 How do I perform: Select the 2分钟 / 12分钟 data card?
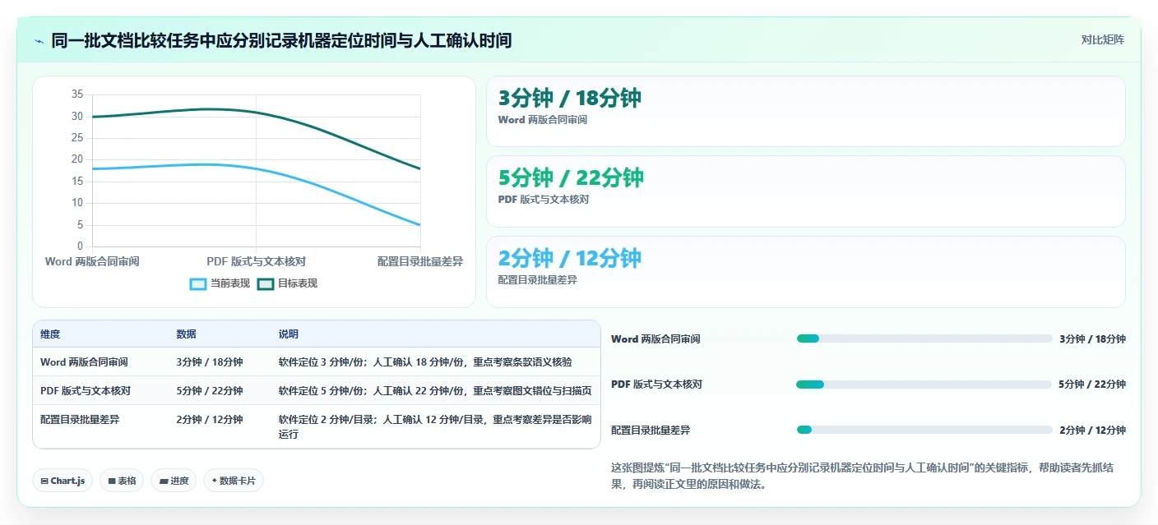(805, 272)
